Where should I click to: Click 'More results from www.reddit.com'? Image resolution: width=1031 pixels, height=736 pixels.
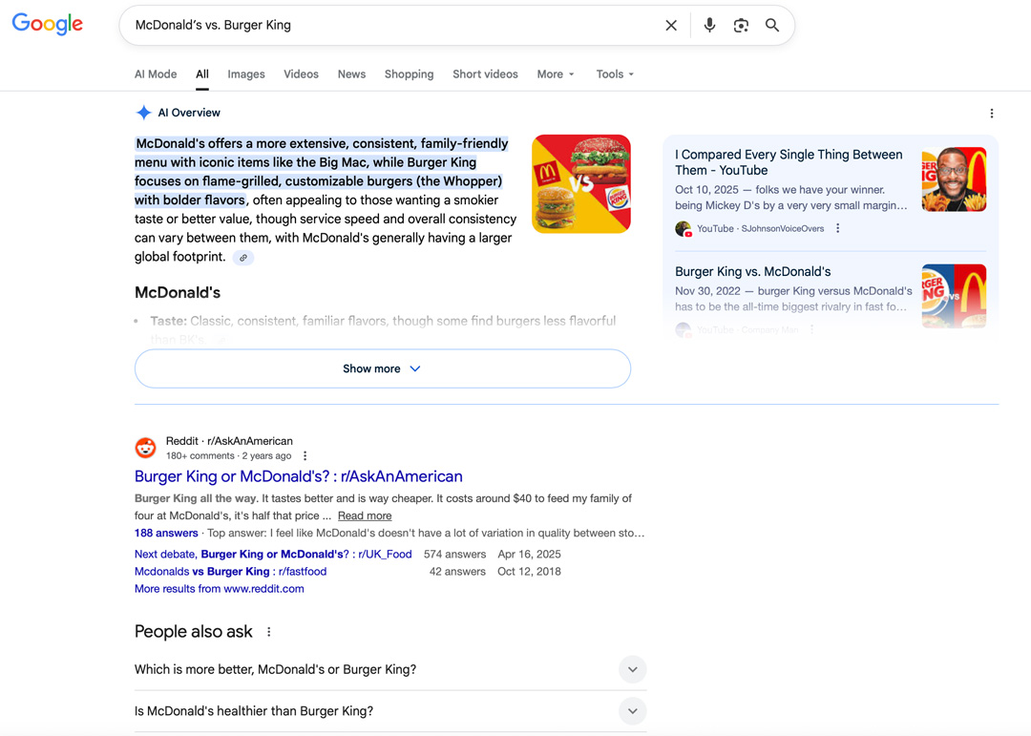219,589
